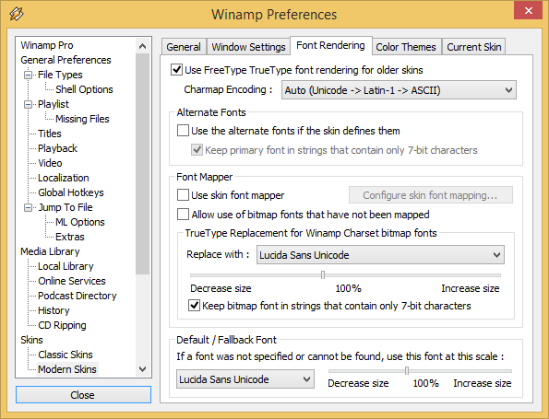Open Local Library preferences page

click(66, 266)
